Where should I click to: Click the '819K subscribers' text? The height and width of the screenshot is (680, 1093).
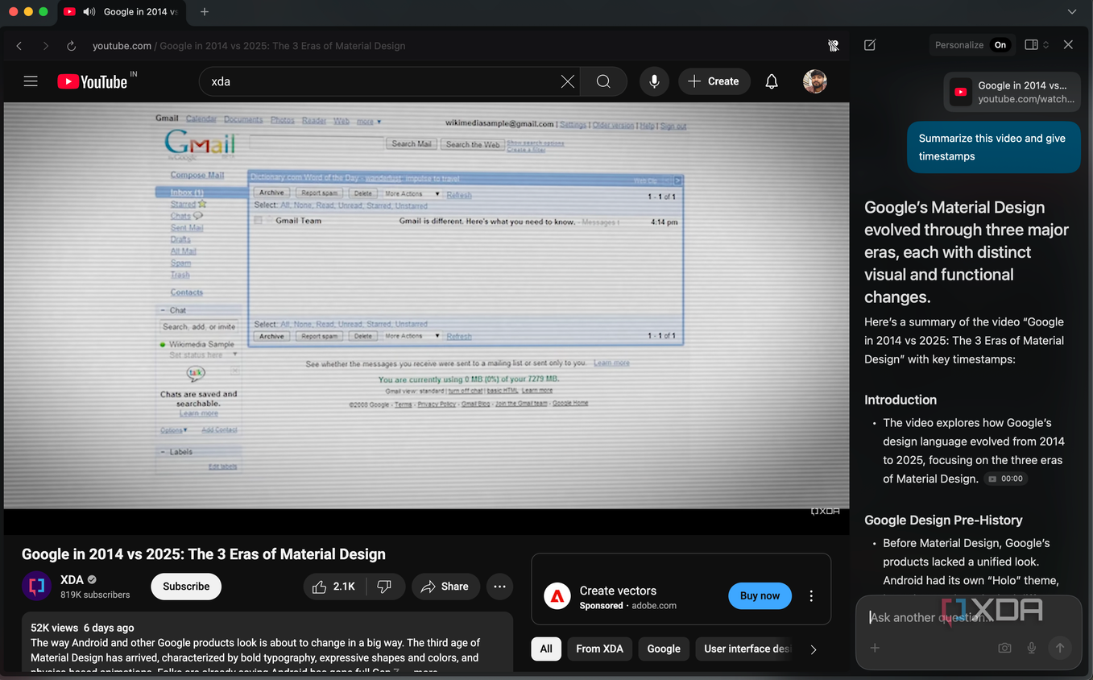pos(95,595)
